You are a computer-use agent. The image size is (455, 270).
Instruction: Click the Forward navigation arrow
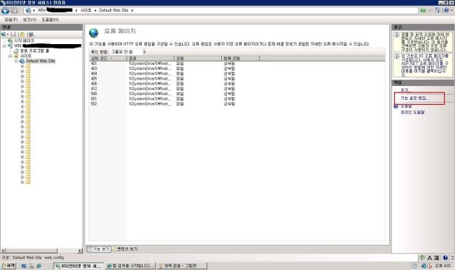pyautogui.click(x=14, y=10)
